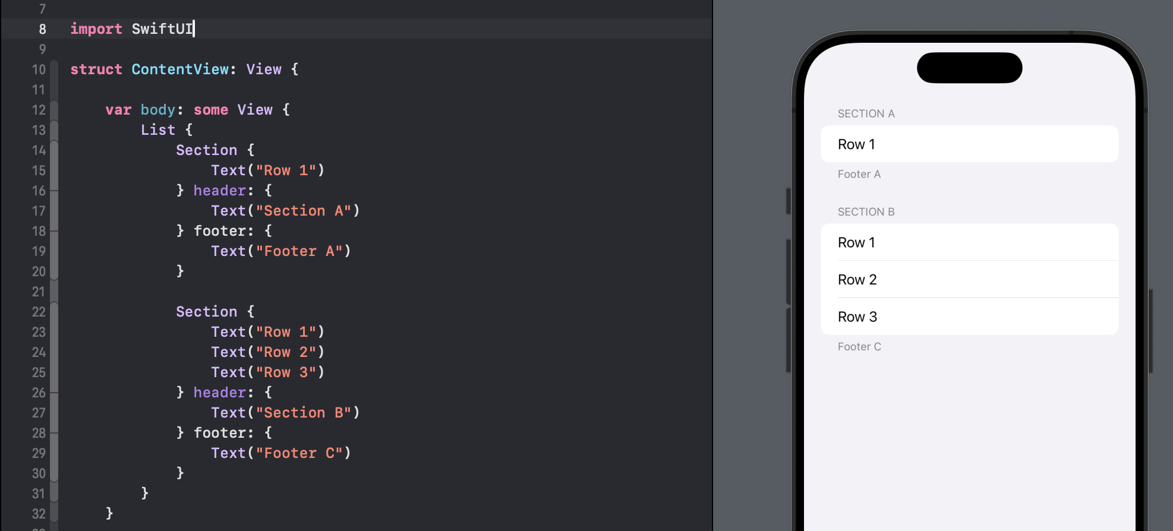Place cursor on the ContentView struct name

[180, 69]
